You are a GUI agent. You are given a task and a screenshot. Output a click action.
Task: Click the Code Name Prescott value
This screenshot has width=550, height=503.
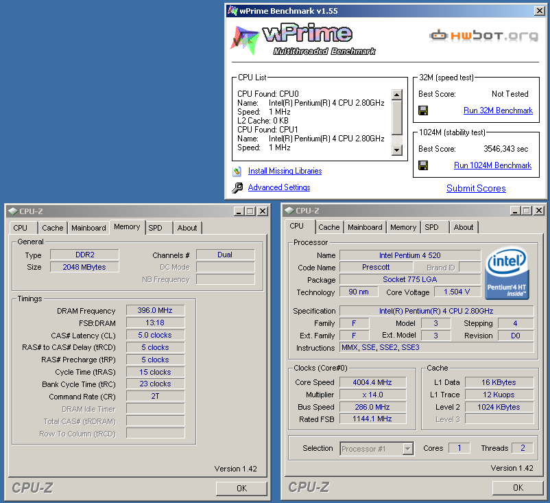tap(376, 267)
